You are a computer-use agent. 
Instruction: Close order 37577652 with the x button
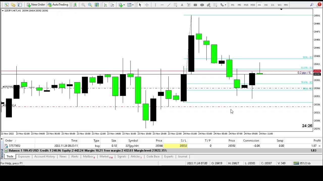319,146
